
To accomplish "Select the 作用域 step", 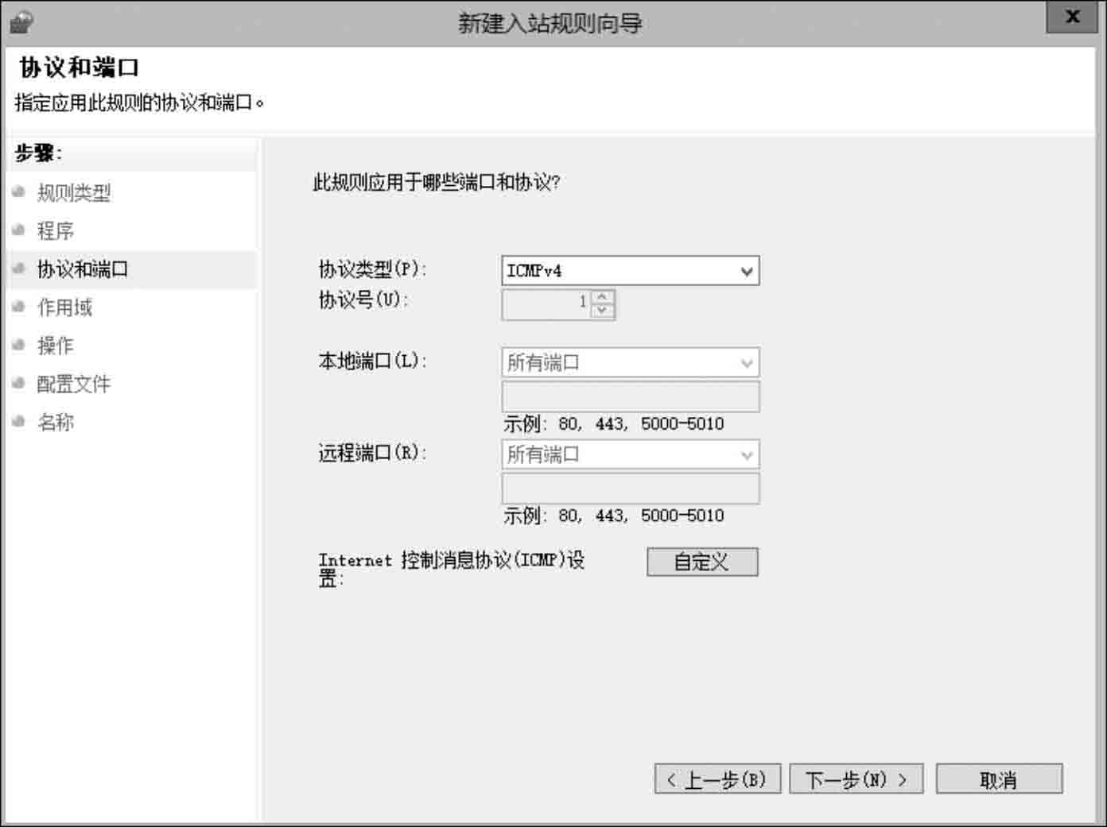I will [x=65, y=307].
